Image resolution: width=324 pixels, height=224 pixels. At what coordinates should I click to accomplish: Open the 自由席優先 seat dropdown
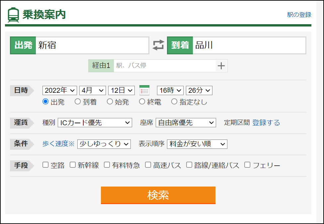coord(186,122)
